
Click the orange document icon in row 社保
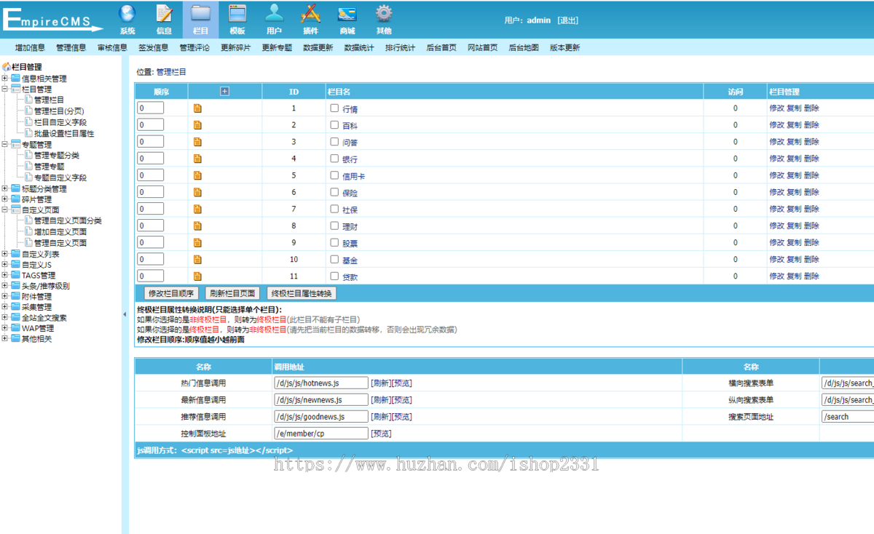coord(197,210)
